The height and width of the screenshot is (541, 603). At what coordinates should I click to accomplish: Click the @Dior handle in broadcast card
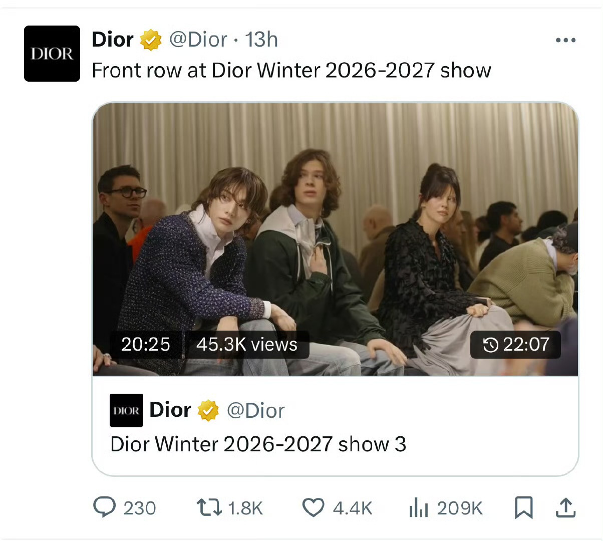(255, 410)
